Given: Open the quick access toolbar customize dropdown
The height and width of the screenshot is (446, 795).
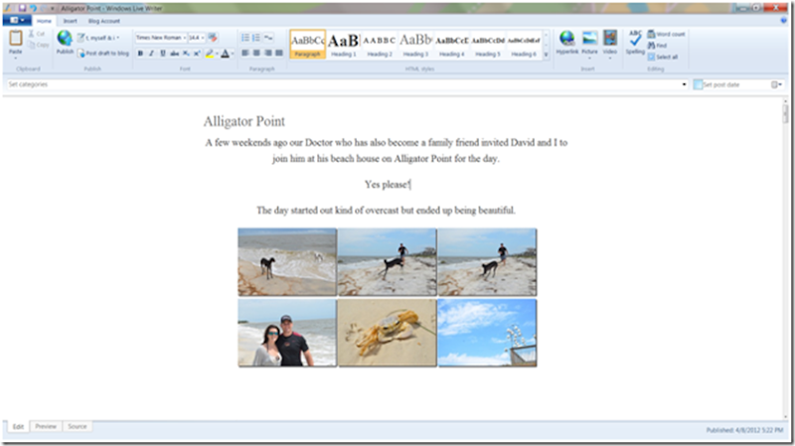Looking at the screenshot, I should (x=53, y=9).
